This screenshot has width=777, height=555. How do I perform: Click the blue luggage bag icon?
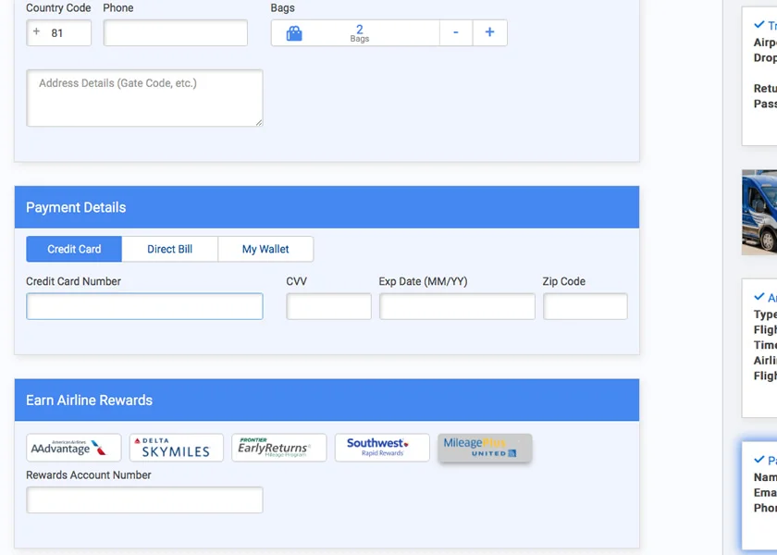pos(294,33)
